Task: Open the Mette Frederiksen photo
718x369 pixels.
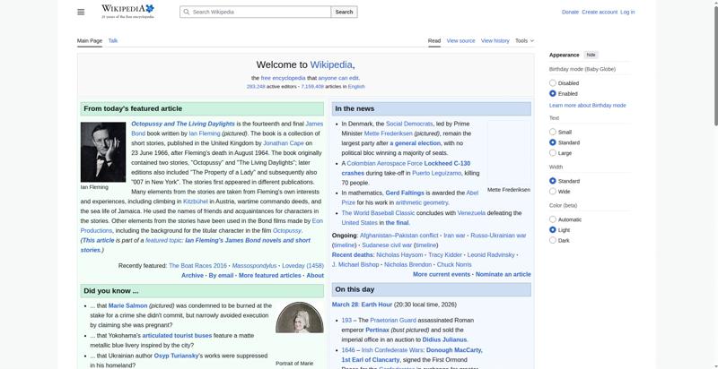Action: 509,152
